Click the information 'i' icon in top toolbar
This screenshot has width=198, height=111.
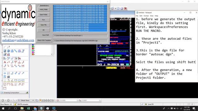118,8
